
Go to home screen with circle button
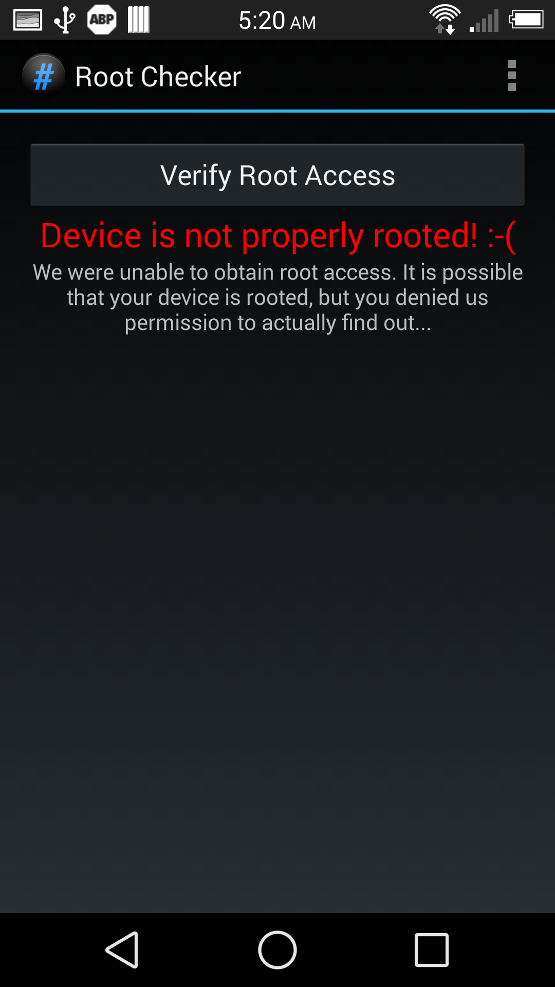tap(277, 950)
